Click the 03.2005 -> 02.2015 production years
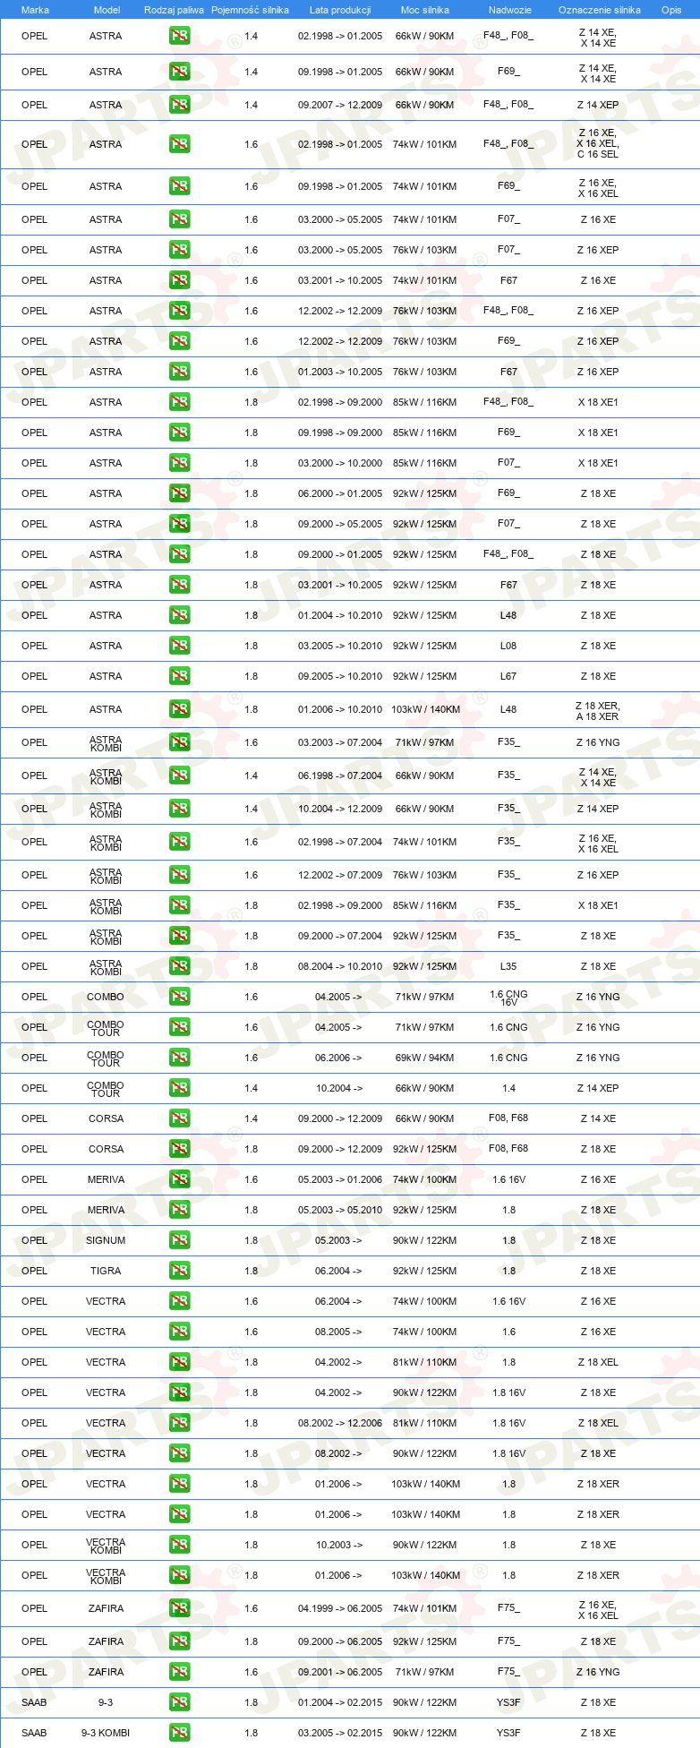Screen dimensions: 700x1748 tap(340, 1733)
